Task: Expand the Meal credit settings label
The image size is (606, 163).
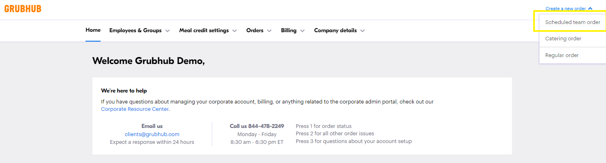Action: [x=204, y=31]
